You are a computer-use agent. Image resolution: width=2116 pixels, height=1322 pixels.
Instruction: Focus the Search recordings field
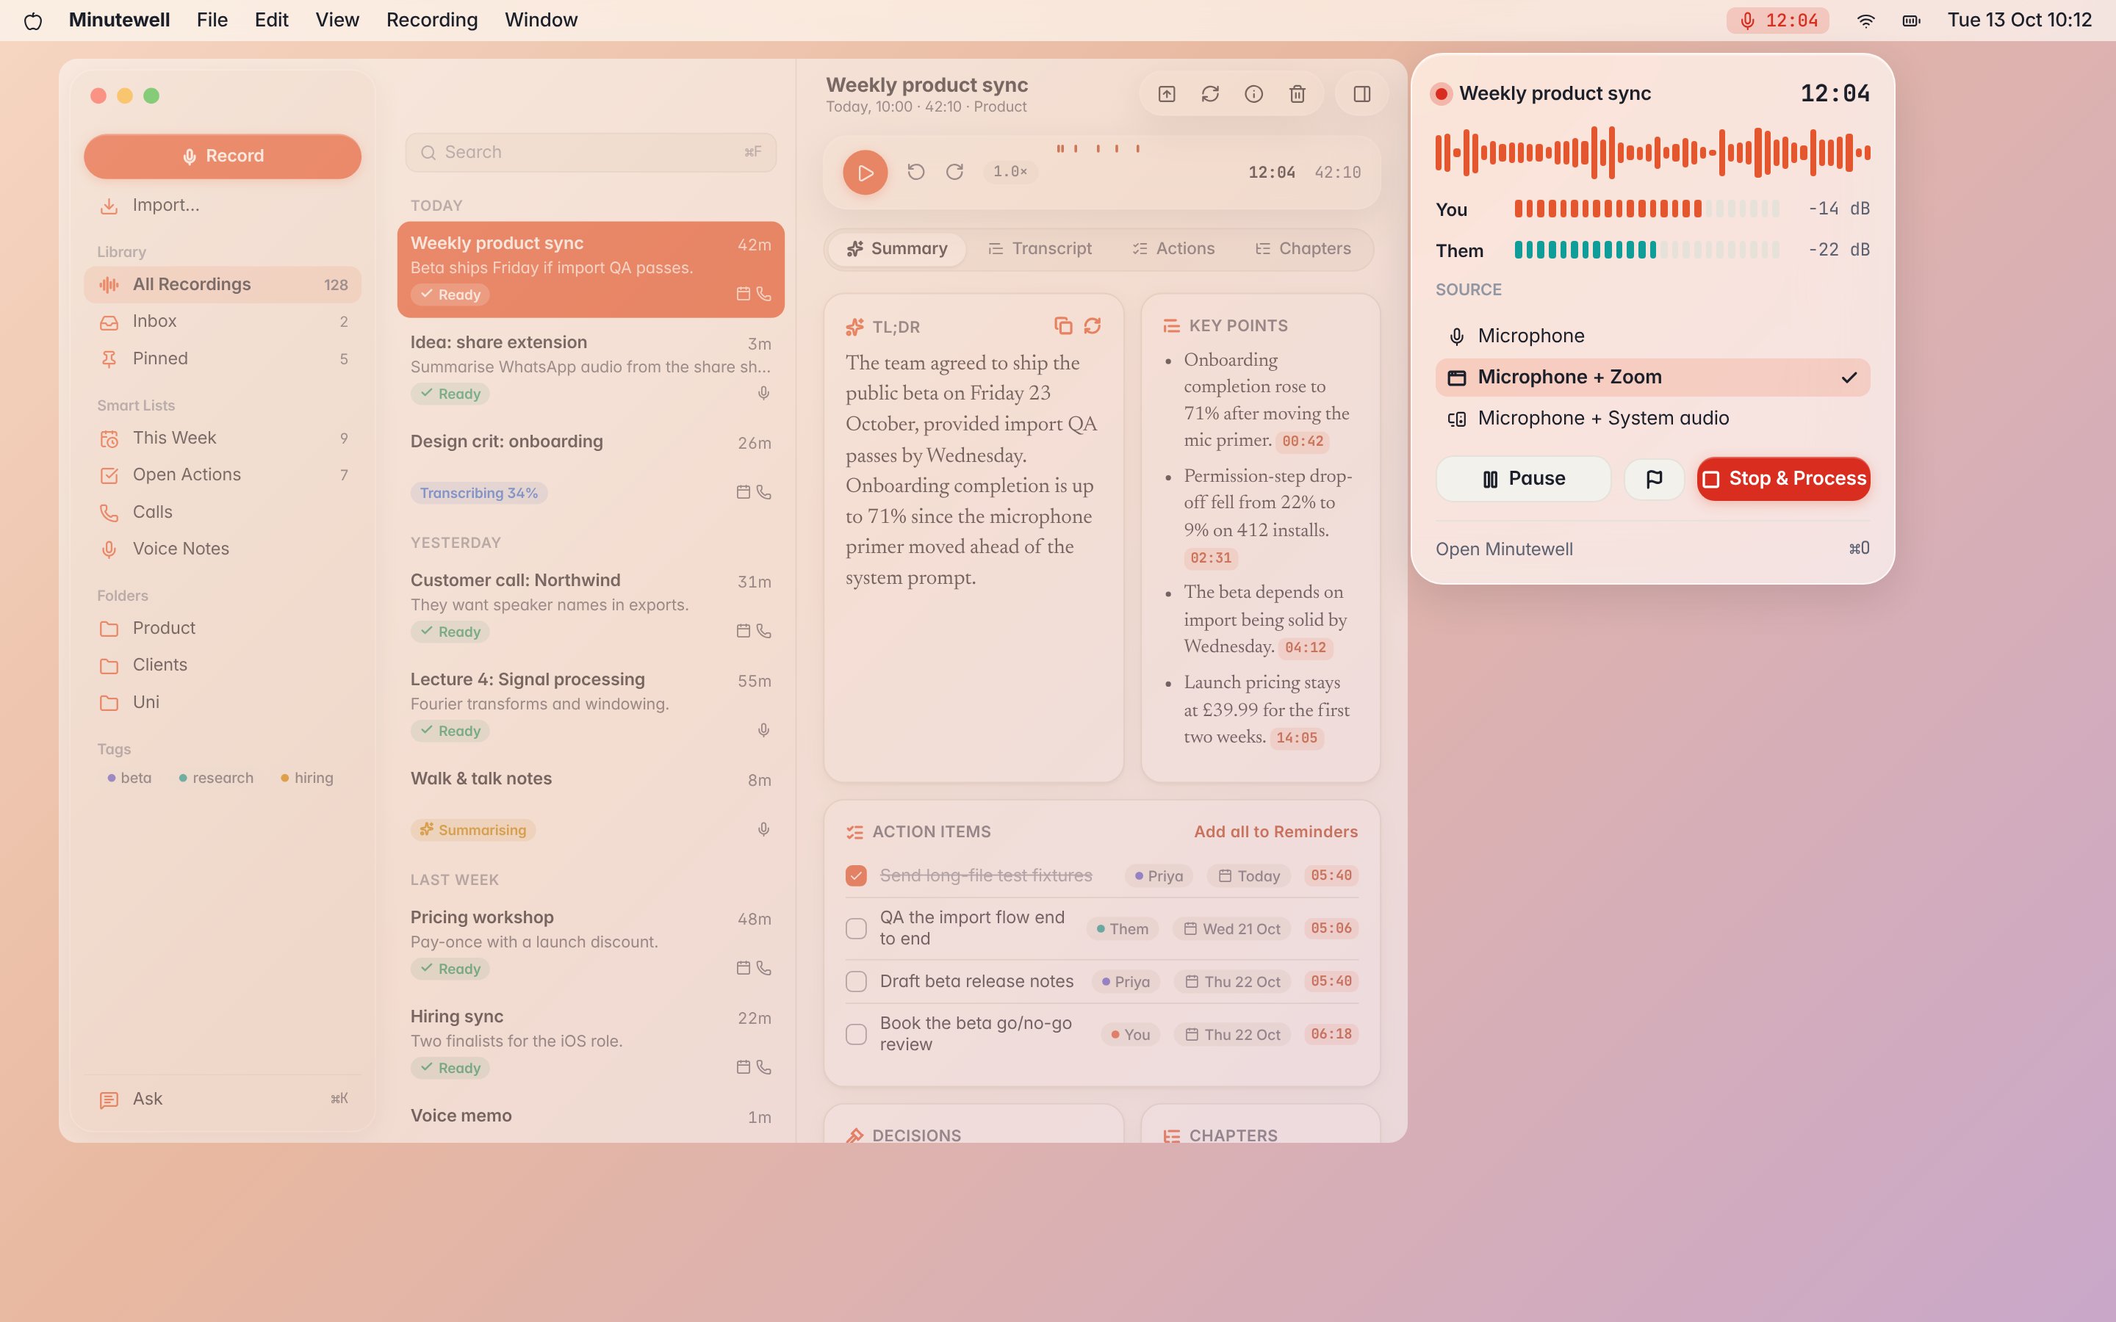[x=590, y=153]
